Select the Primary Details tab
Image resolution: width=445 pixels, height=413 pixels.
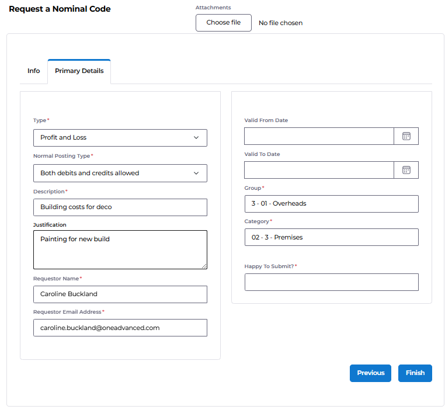(79, 71)
